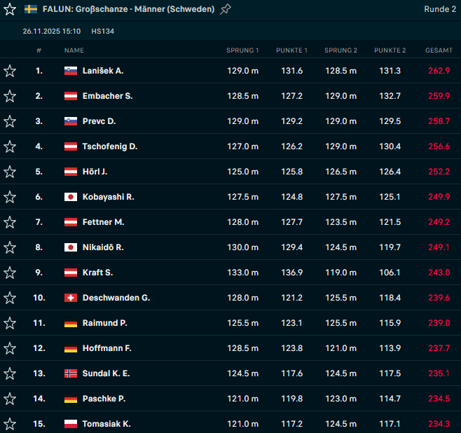Toggle favorite star for Prevc D.
Screen dimensions: 461x433
pos(10,121)
